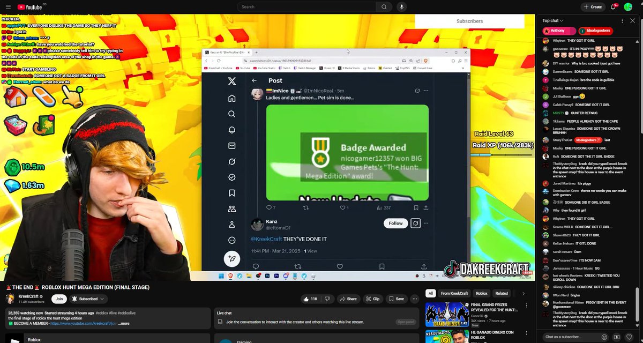Click the house icon in game HUD

pos(16,97)
